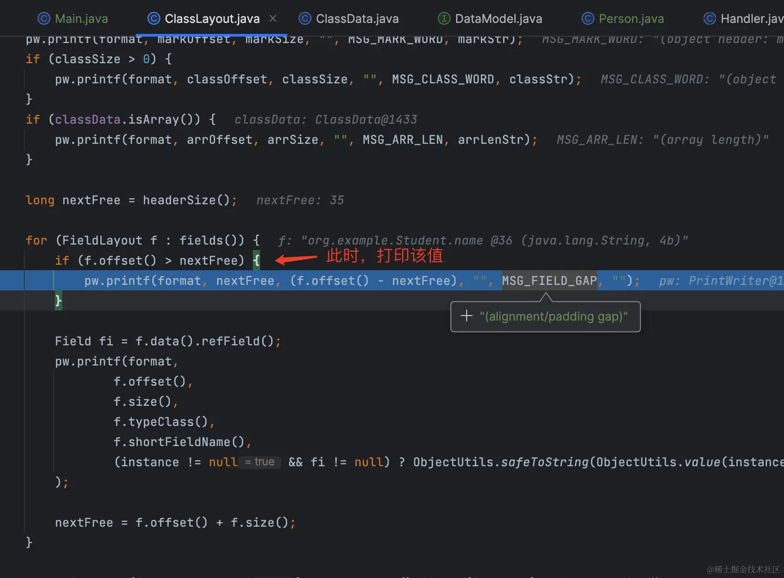784x578 pixels.
Task: Click the classOffset argument
Action: pyautogui.click(x=227, y=79)
